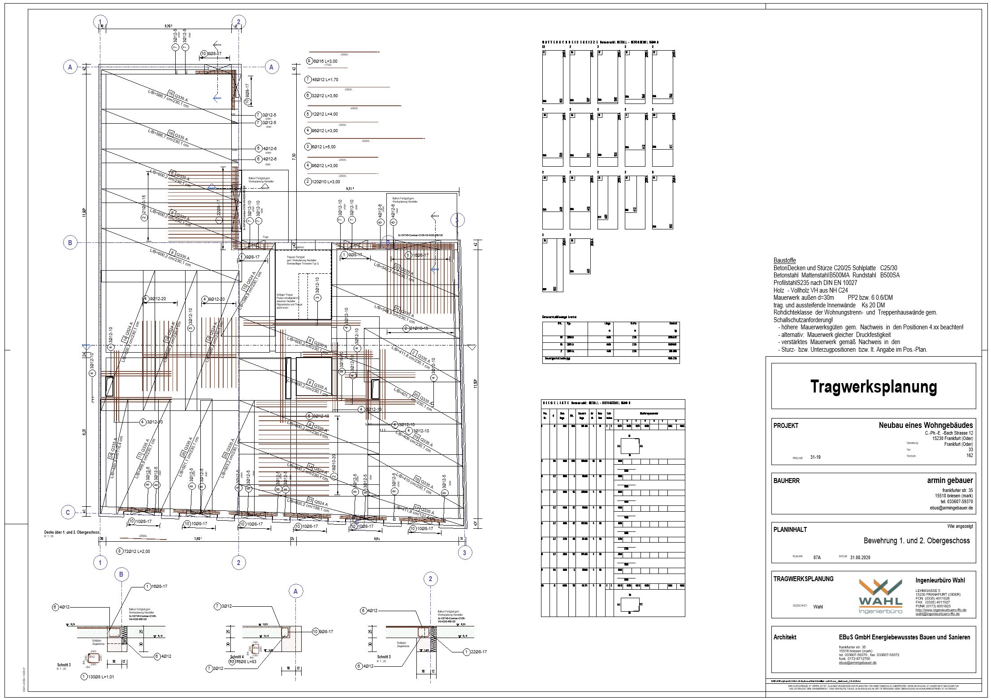Click axis bubble B above Schnitt 3
The height and width of the screenshot is (699, 991).
click(121, 574)
